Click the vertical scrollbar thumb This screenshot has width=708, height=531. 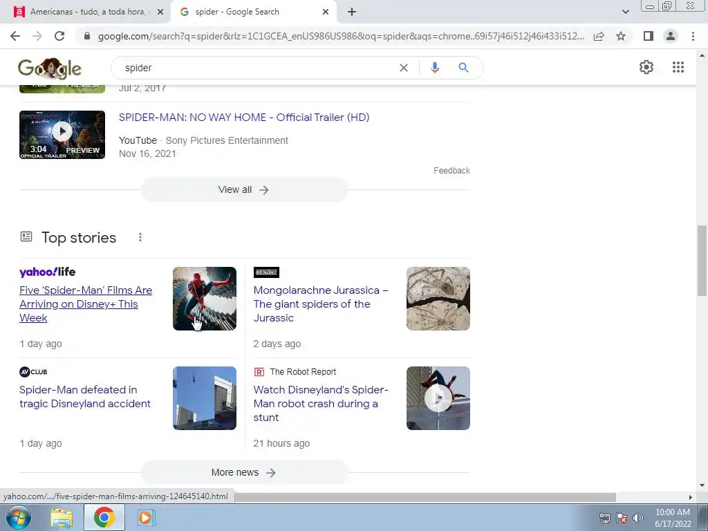[702, 261]
